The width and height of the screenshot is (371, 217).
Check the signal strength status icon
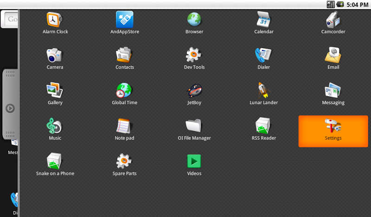pyautogui.click(x=331, y=4)
